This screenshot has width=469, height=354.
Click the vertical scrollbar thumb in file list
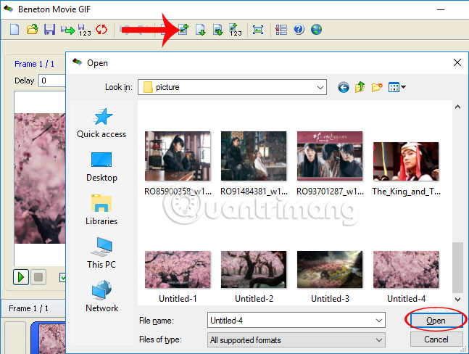457,268
